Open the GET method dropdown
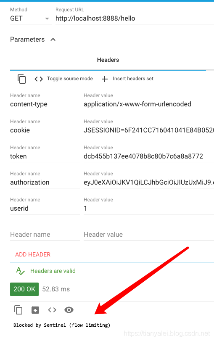214x341 pixels. click(x=31, y=19)
